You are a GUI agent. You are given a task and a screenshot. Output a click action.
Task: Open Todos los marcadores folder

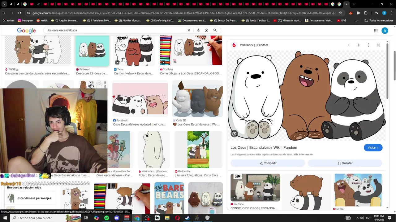(x=379, y=21)
